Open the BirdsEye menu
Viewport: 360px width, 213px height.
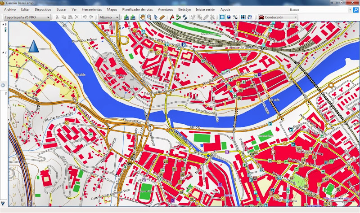pos(184,9)
